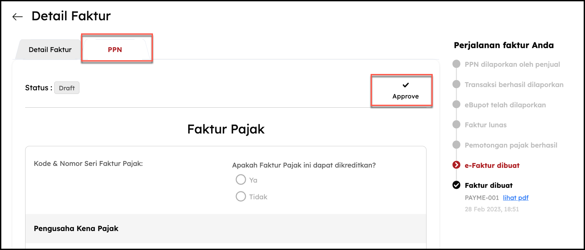Click the PPN dilaporkan oleh penjual step dot
Viewport: 585px width, 250px height.
pyautogui.click(x=456, y=64)
